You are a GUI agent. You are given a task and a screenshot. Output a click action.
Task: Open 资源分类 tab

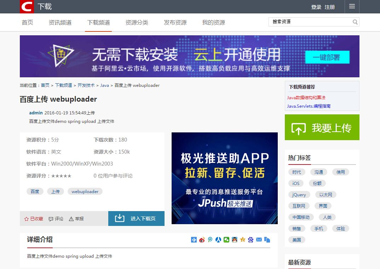137,23
